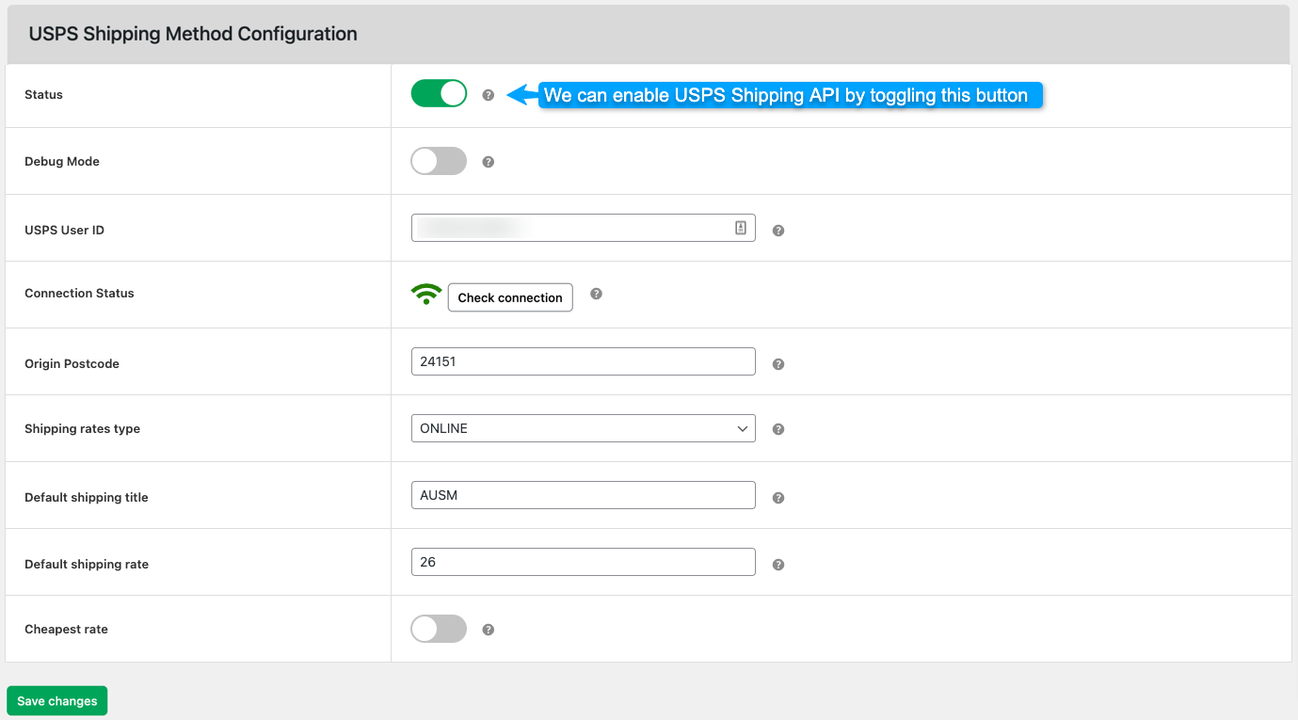Open help tooltip for USPS User ID

point(777,231)
